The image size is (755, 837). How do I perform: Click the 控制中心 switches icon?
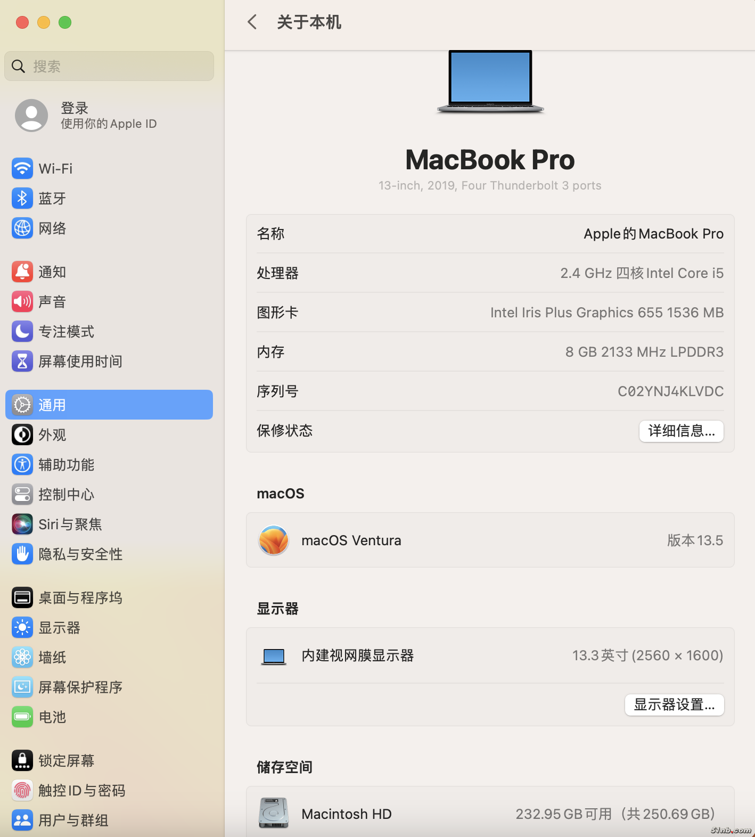[x=22, y=494]
